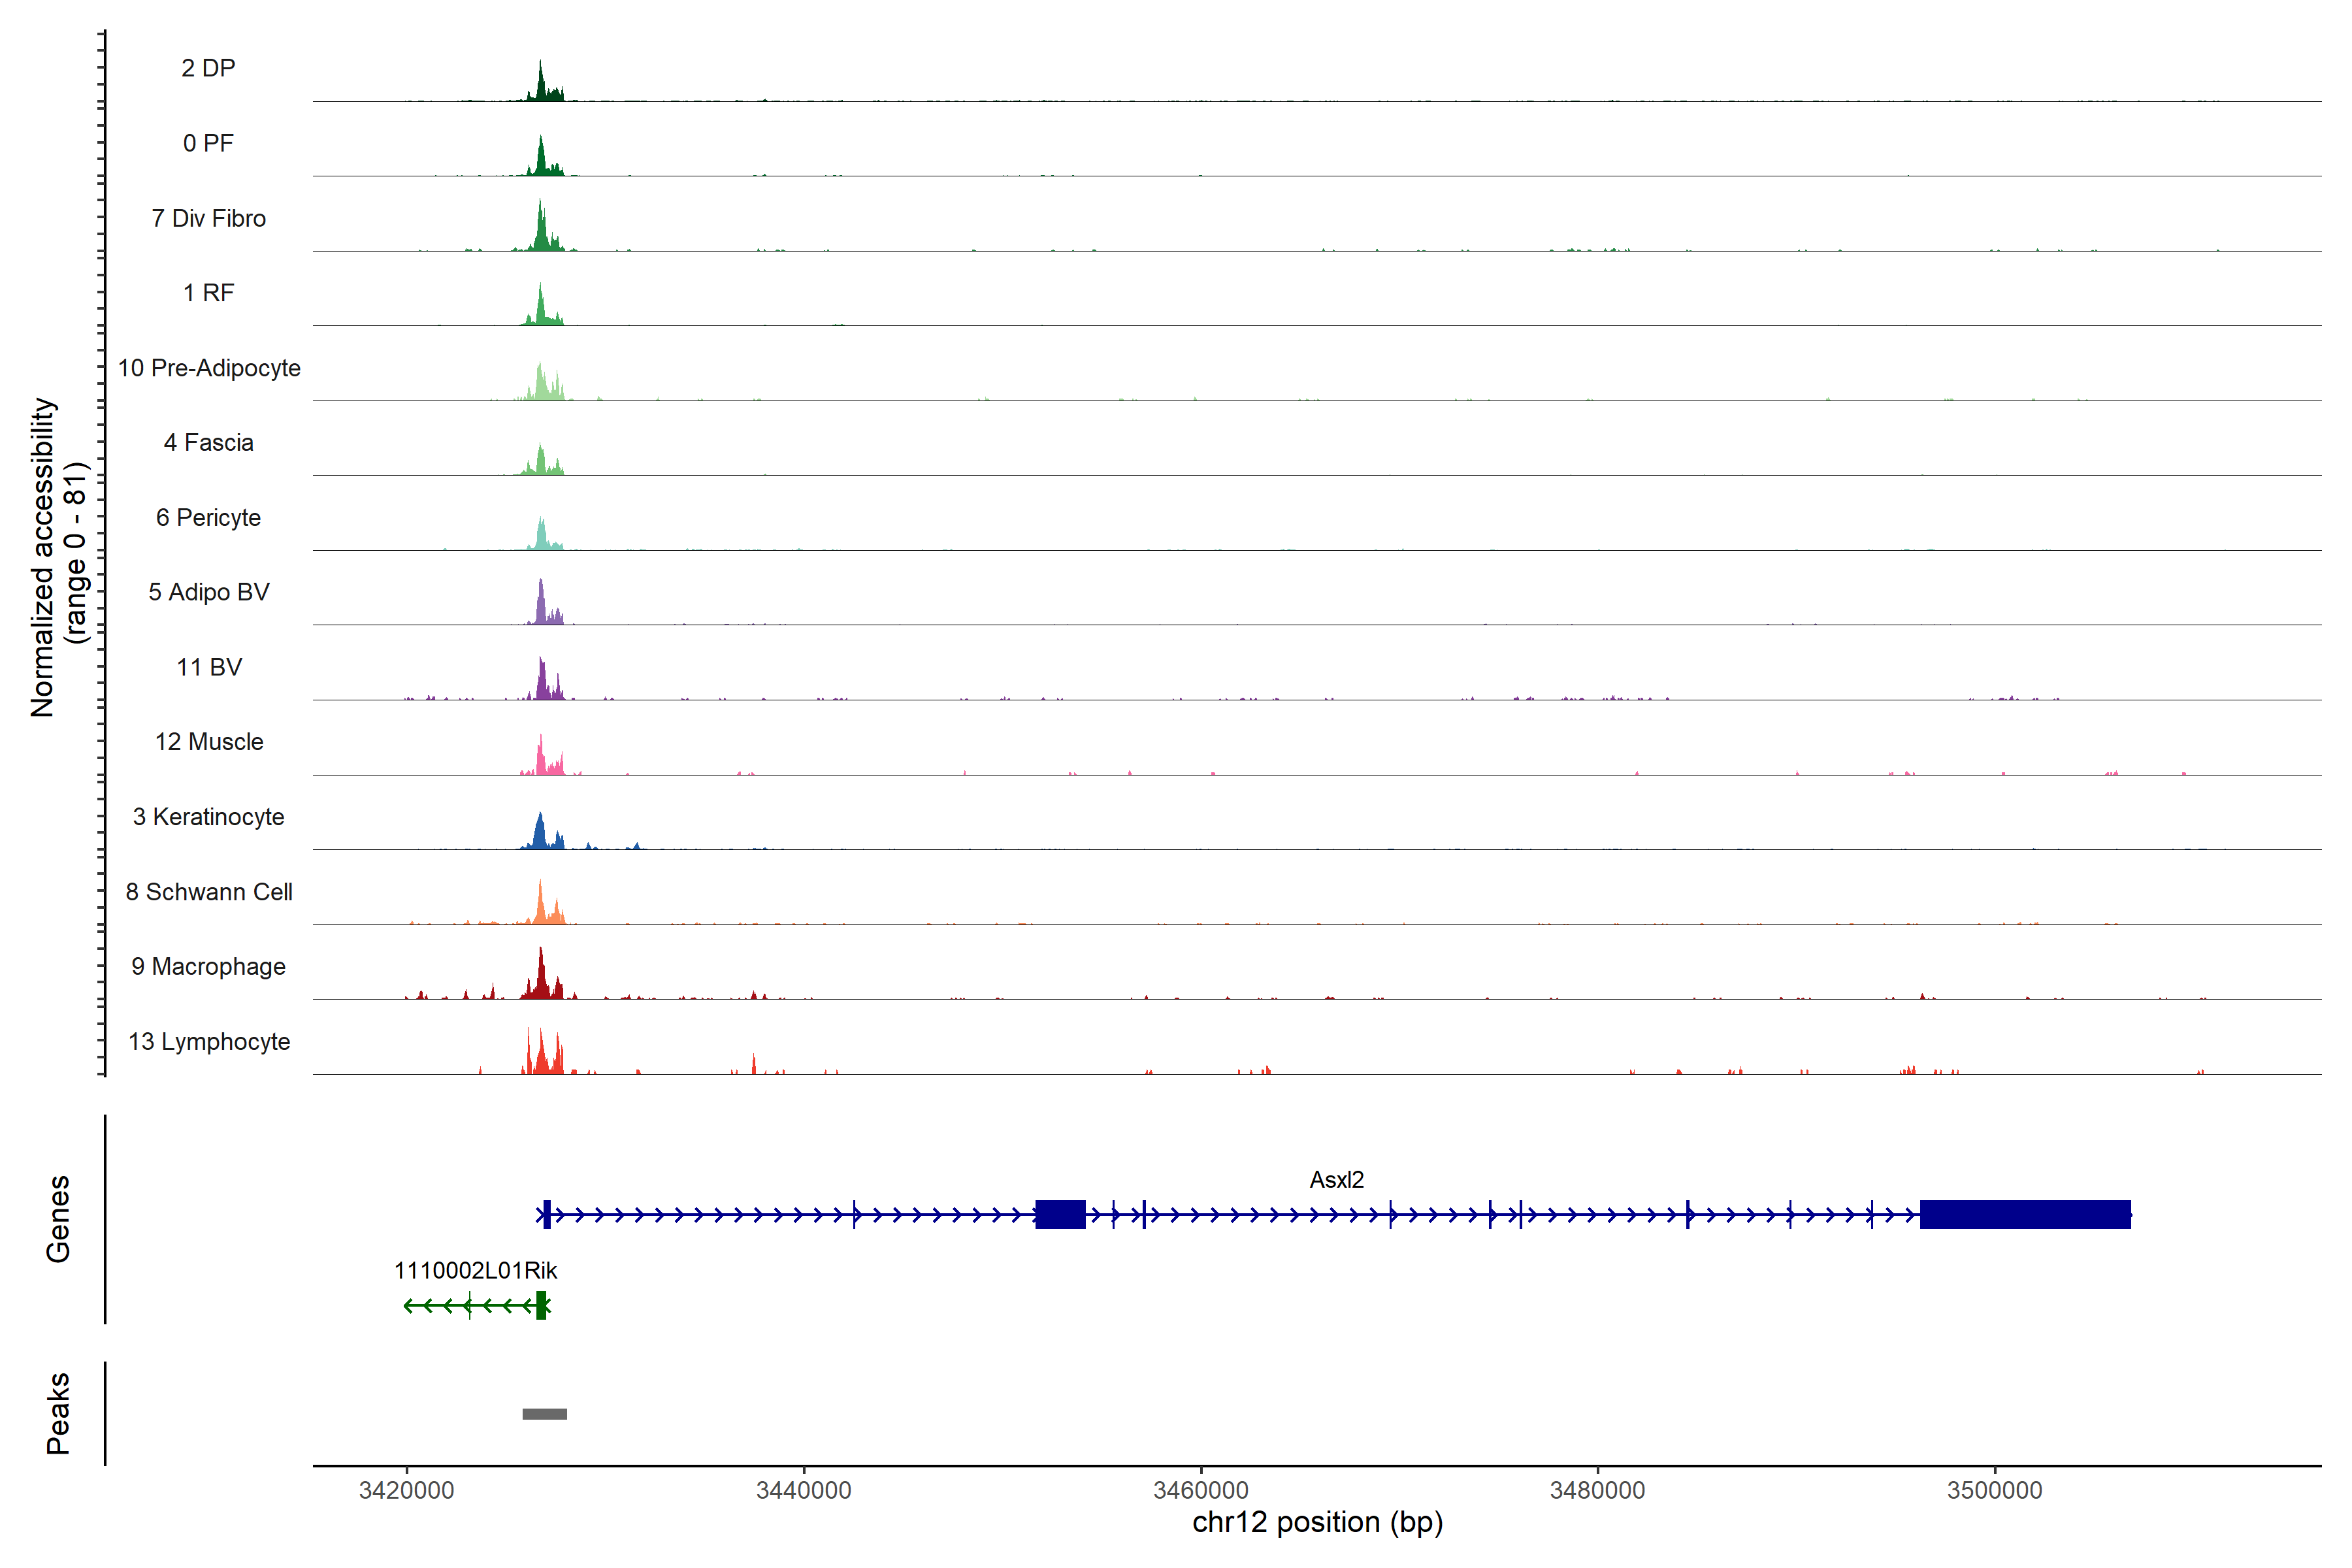Click the Peaks panel label
The height and width of the screenshot is (1568, 2352).
58,1412
